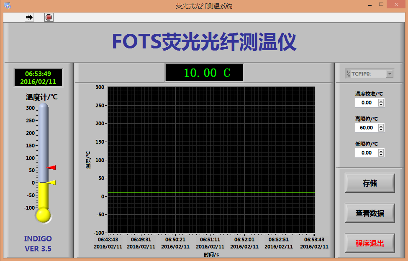Increment the 低限位 value

coord(381,151)
